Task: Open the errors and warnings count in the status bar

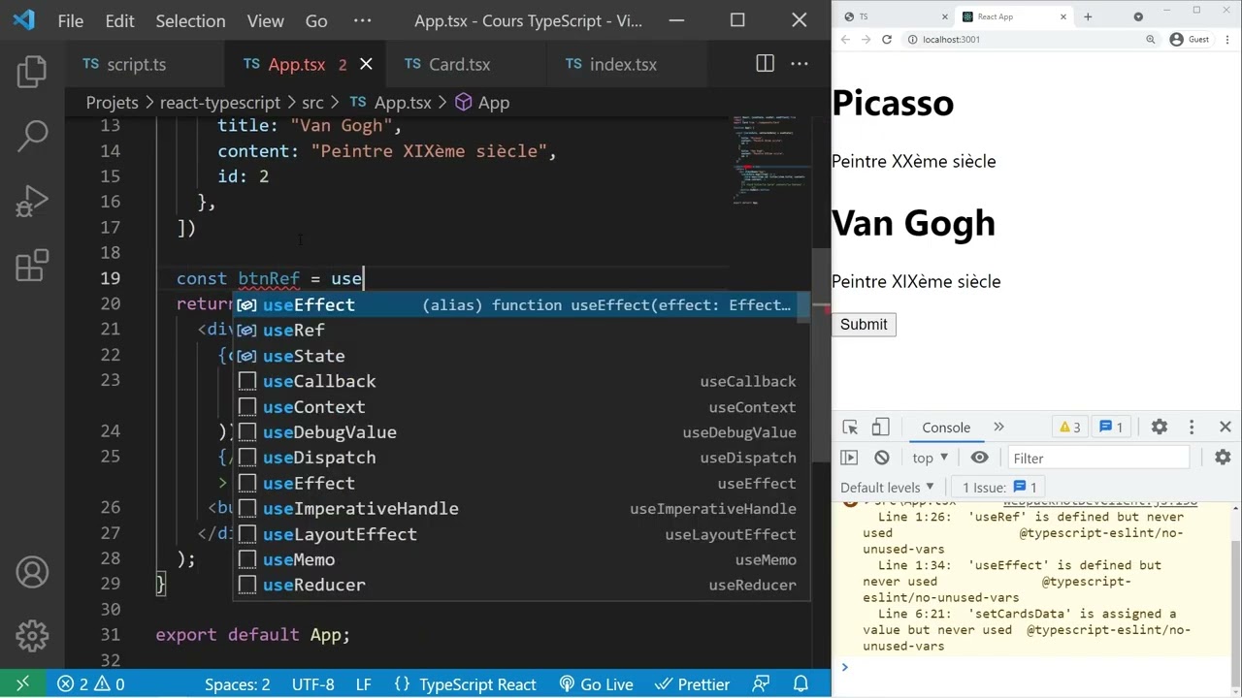Action: pyautogui.click(x=91, y=683)
